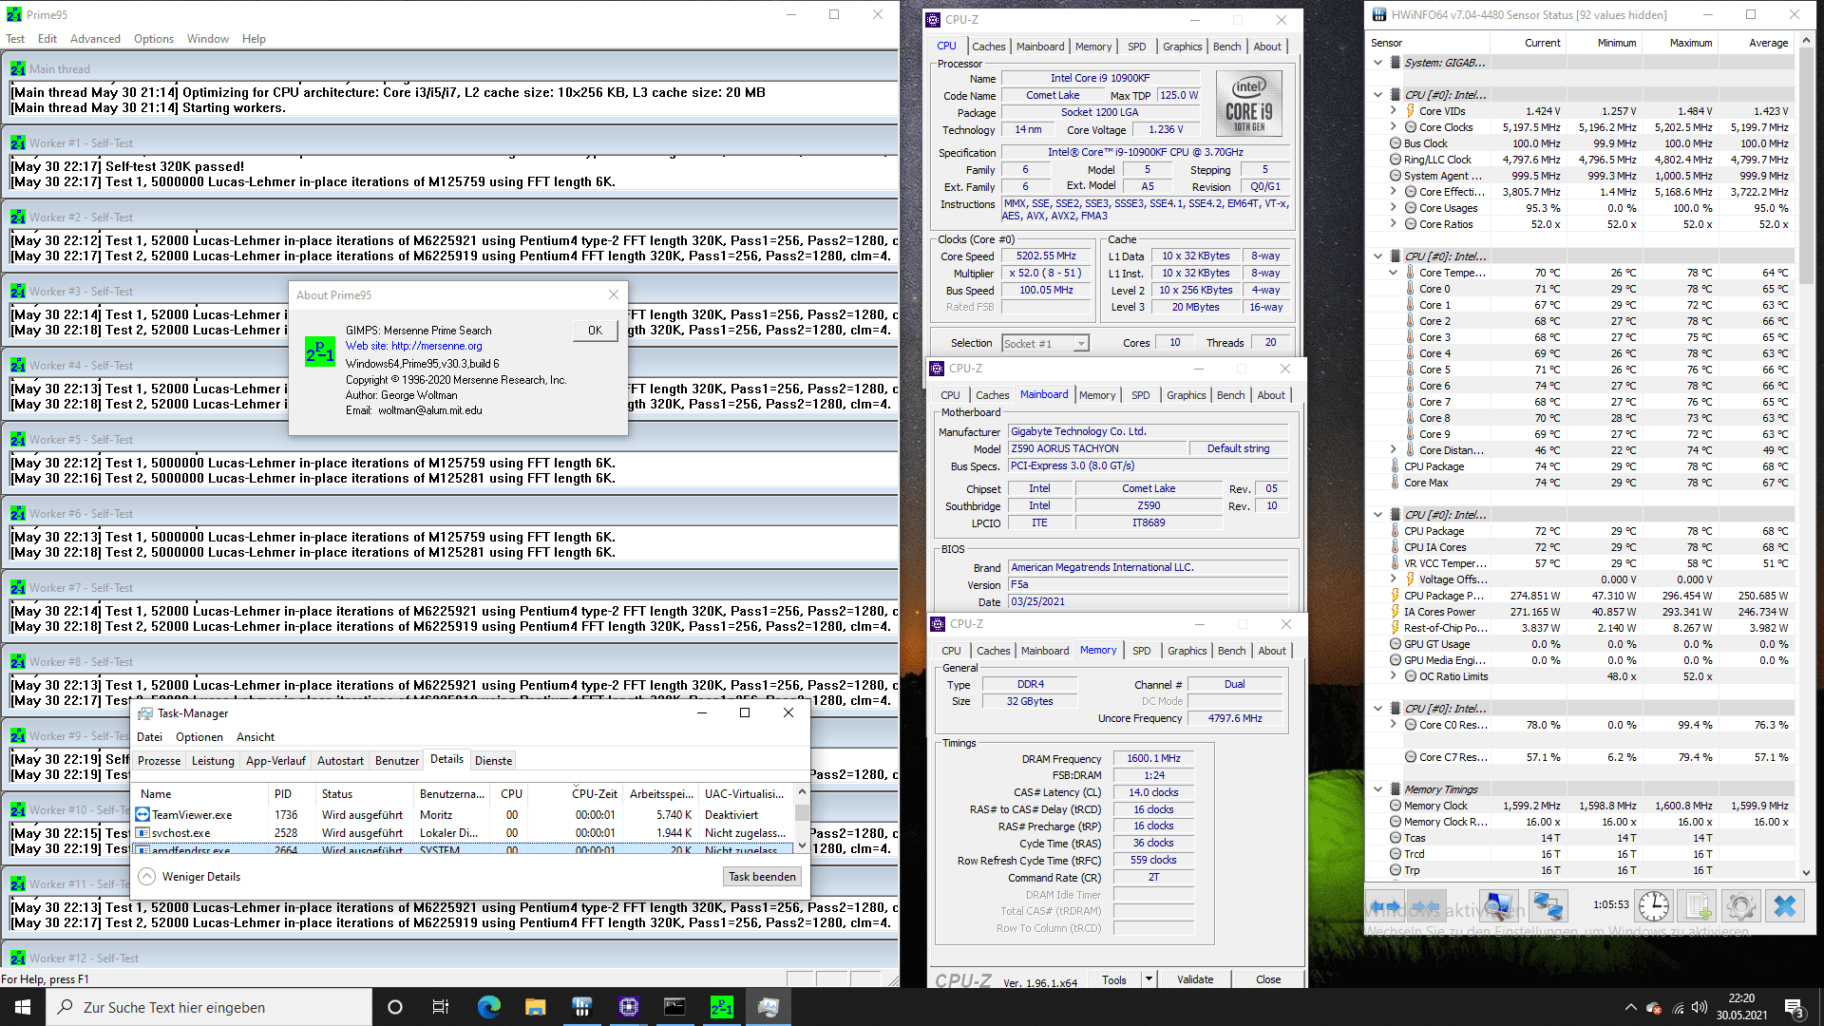Open HWiNFO sensor settings gear icon
Screen dimensions: 1824x1026
tap(1741, 906)
